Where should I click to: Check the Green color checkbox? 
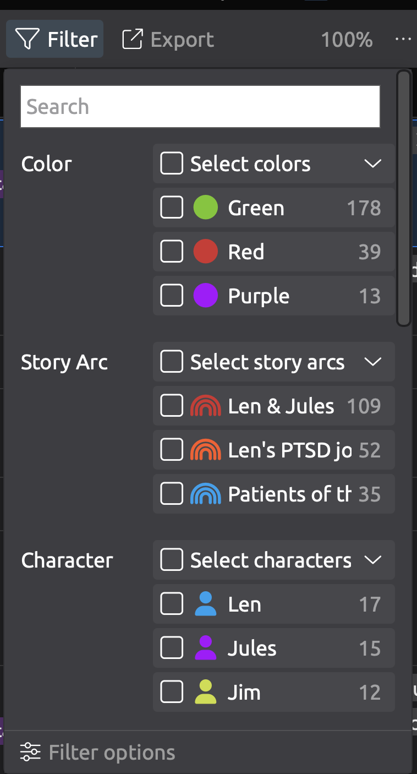[x=172, y=208]
